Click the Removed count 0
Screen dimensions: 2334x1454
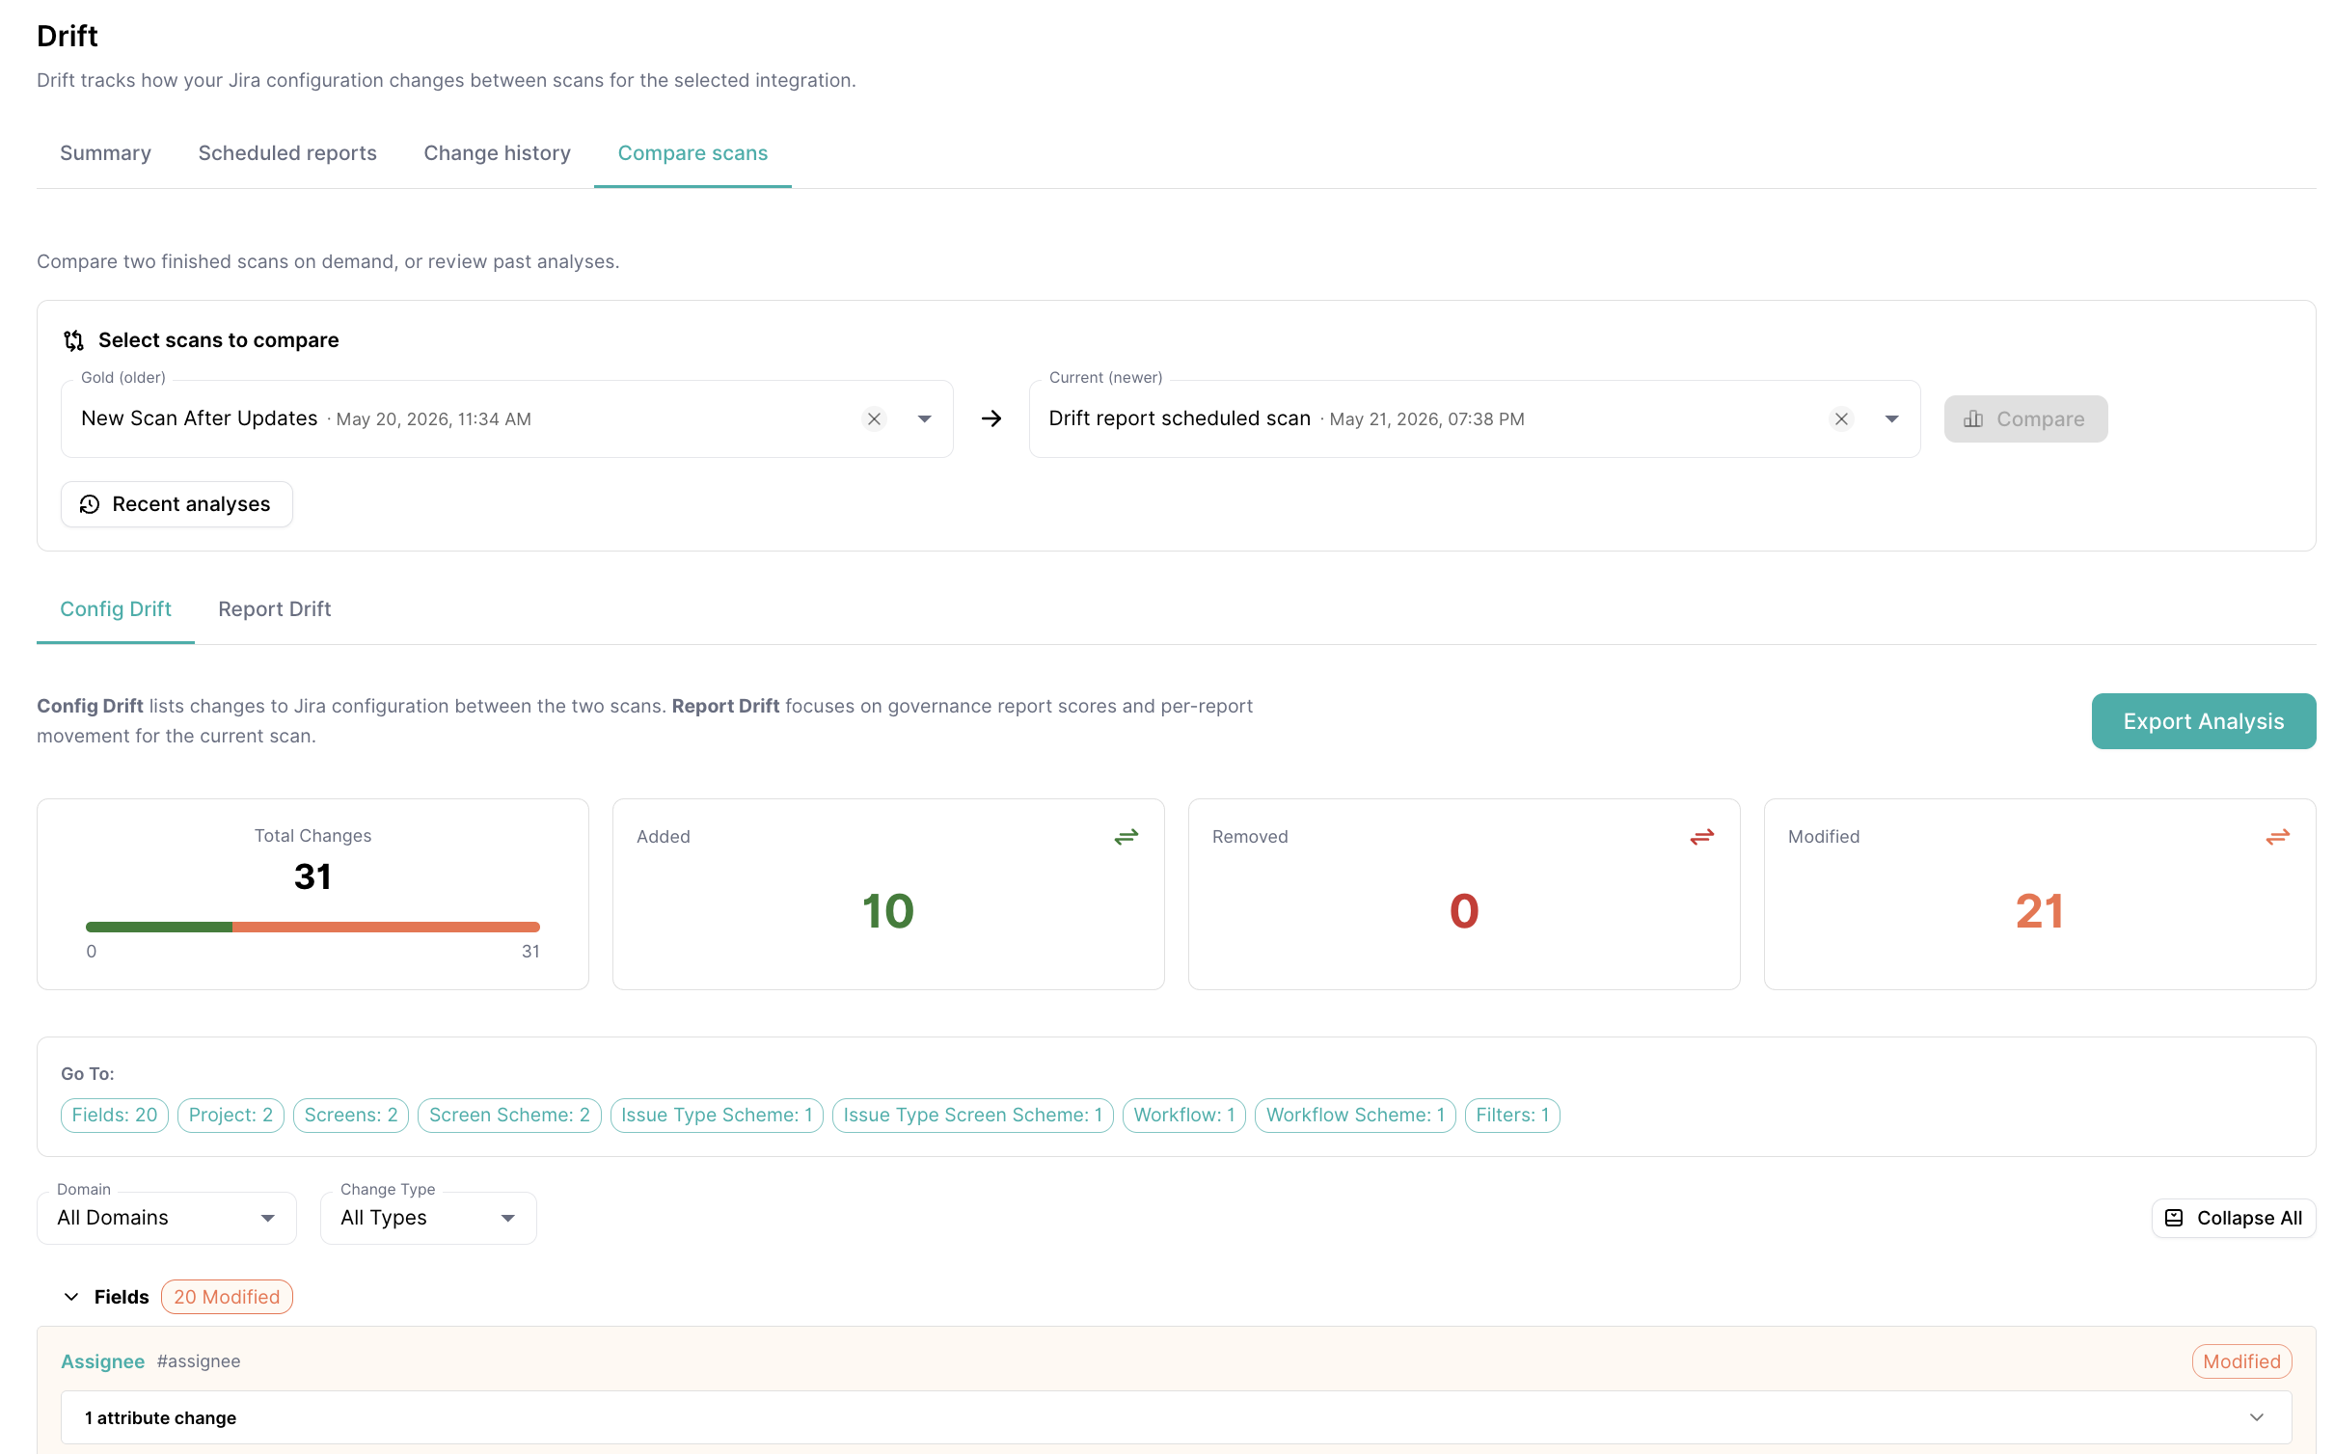(x=1464, y=911)
